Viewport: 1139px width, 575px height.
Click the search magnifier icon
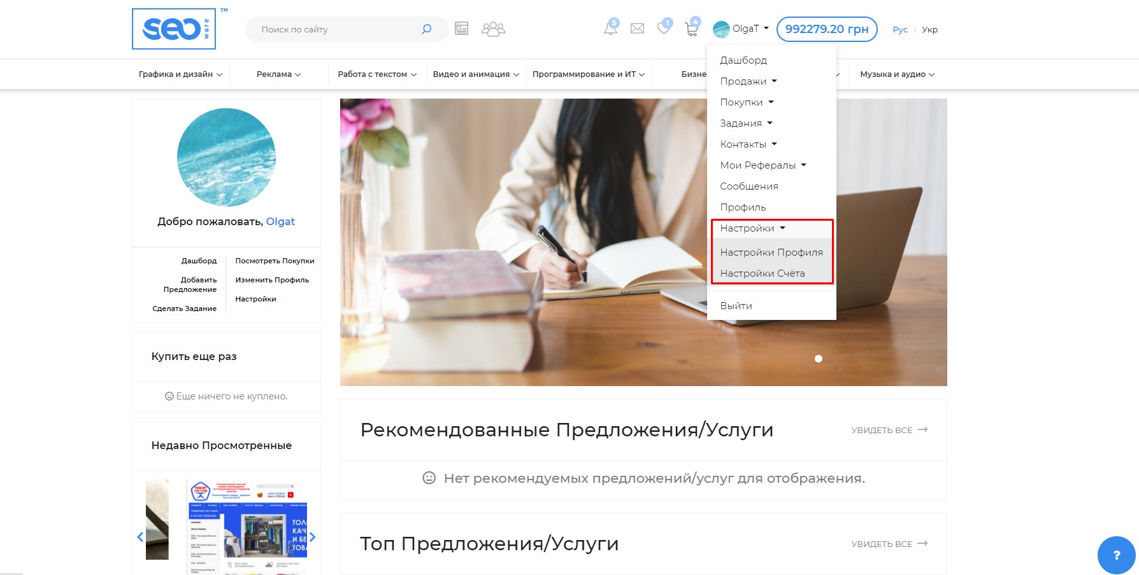426,29
